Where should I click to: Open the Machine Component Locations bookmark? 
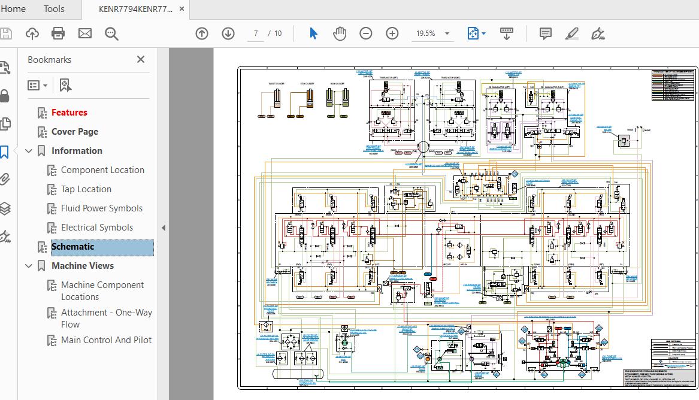point(102,291)
